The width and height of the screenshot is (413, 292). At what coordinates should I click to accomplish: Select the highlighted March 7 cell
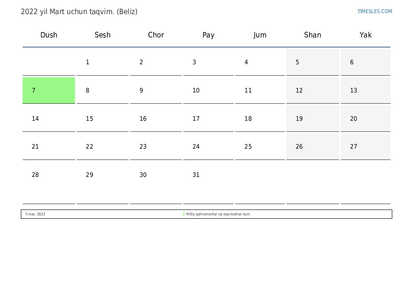tap(49, 90)
